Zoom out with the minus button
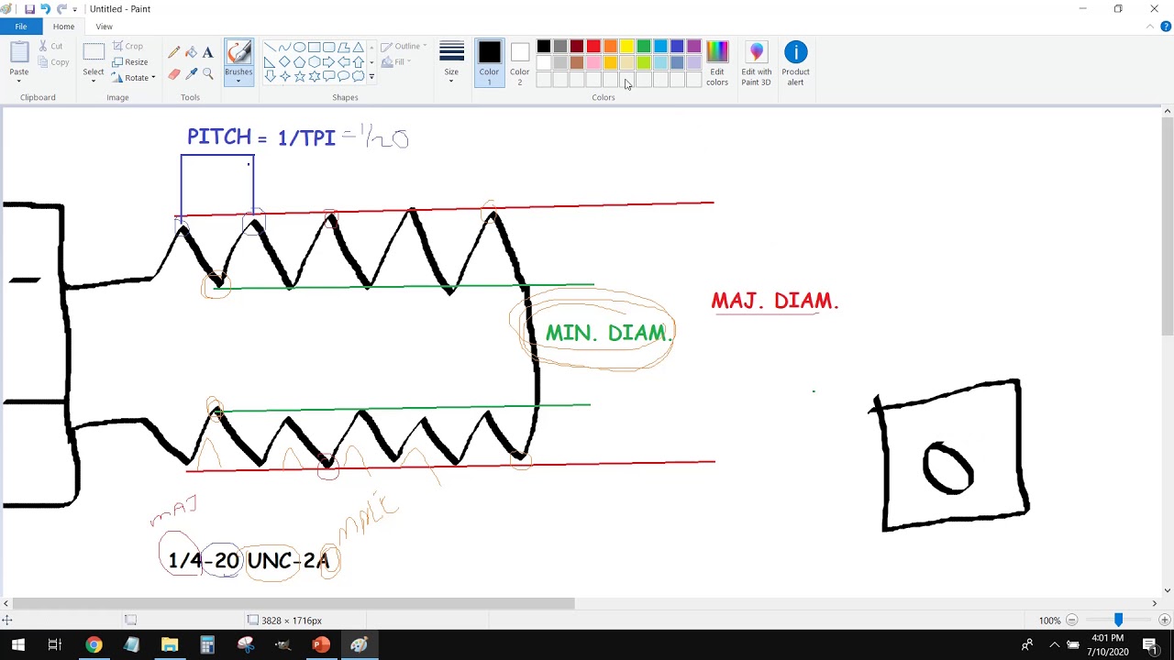1174x660 pixels. [1071, 621]
